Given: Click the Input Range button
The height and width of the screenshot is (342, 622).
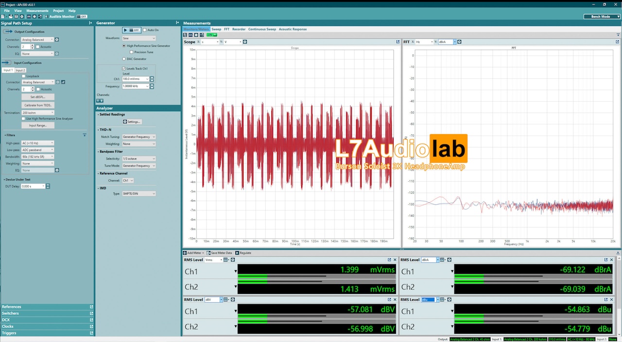Looking at the screenshot, I should pos(38,125).
